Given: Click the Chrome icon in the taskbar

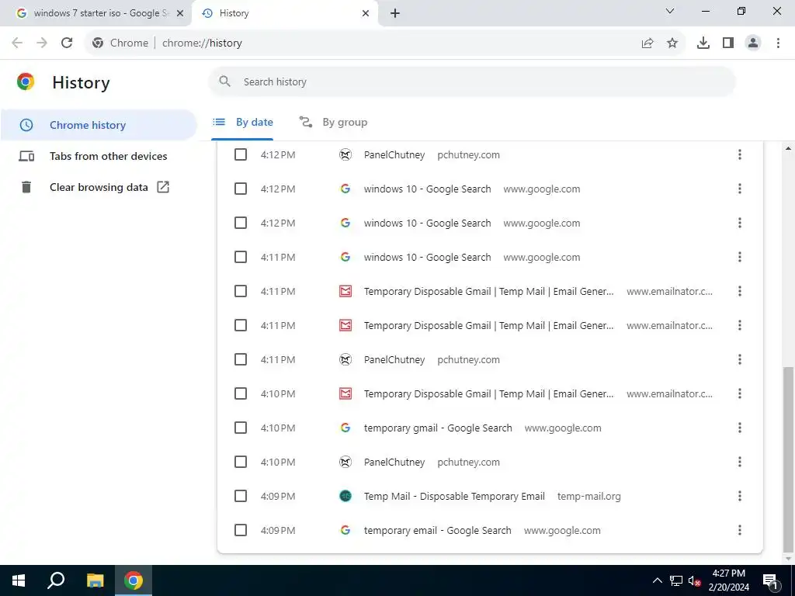Looking at the screenshot, I should click(134, 580).
